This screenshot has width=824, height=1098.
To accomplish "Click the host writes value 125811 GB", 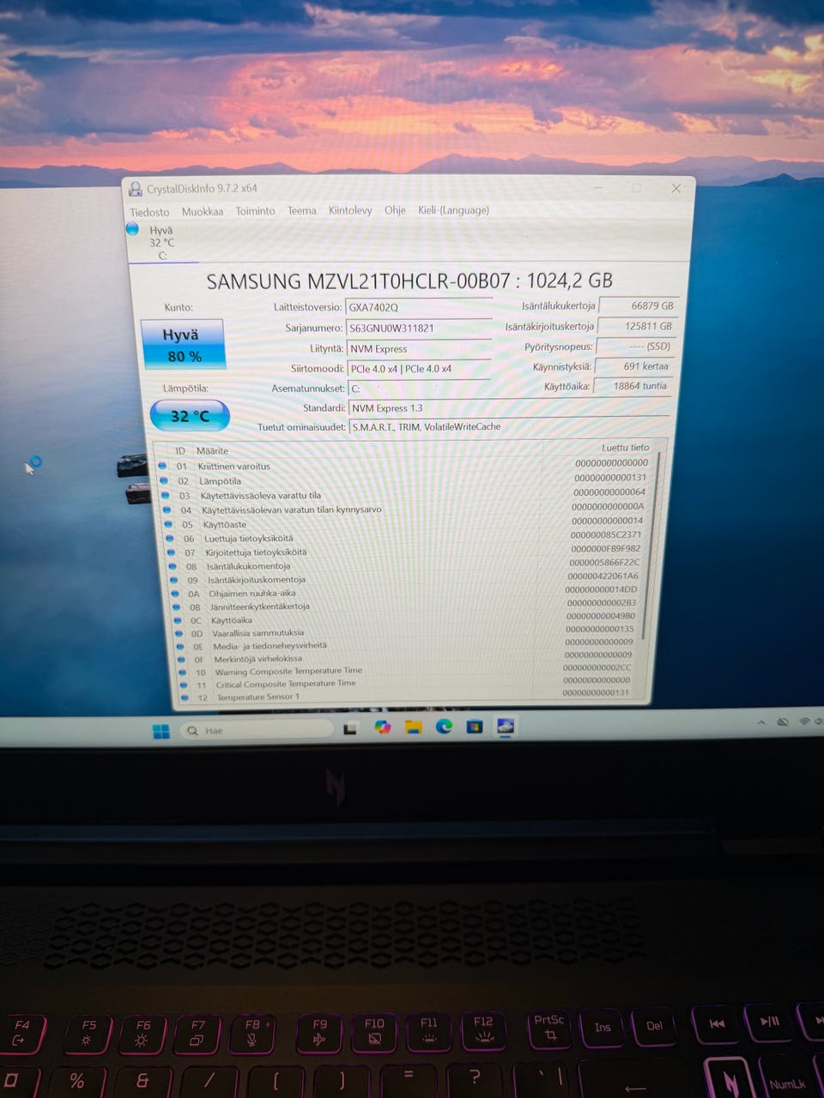I will coord(637,326).
